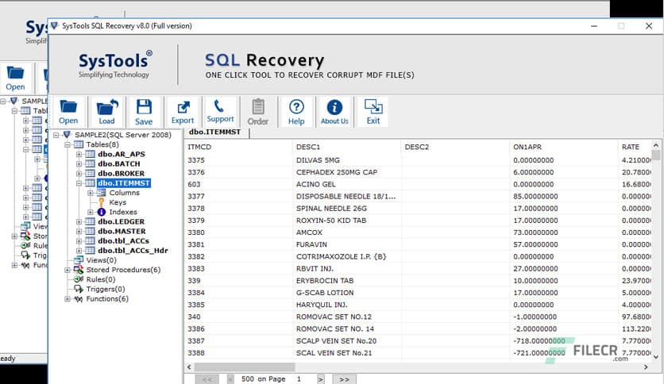Collapse the SAMPLE2(SQL Server 2008) root node
This screenshot has width=664, height=384.
tap(56, 135)
